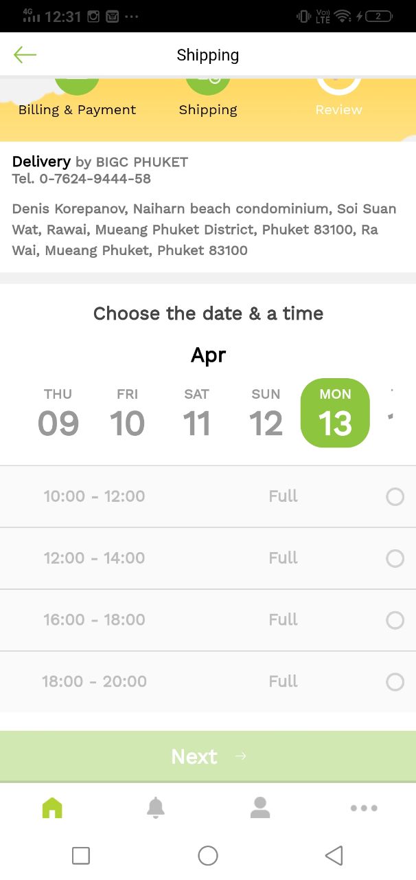This screenshot has height=880, width=416.
Task: Select the 16:00 - 18:00 radio button
Action: pyautogui.click(x=395, y=620)
